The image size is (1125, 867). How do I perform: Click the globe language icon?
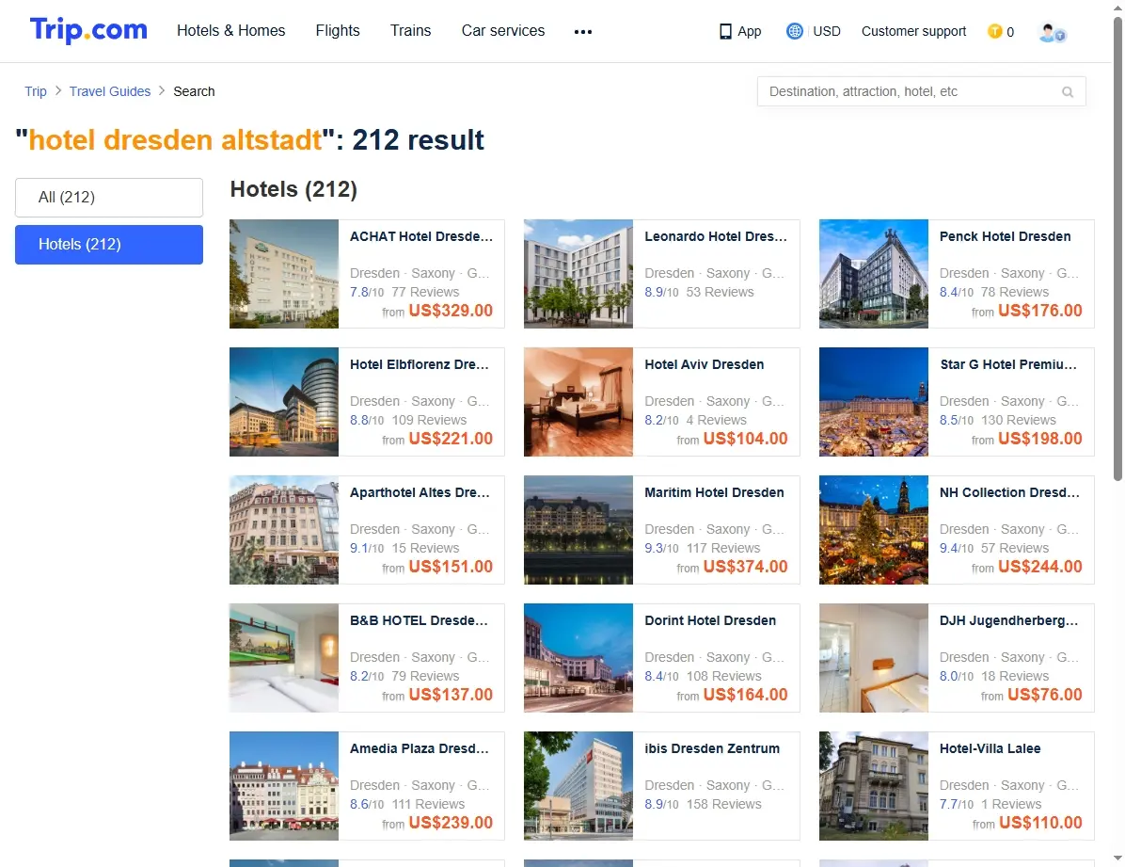[794, 31]
